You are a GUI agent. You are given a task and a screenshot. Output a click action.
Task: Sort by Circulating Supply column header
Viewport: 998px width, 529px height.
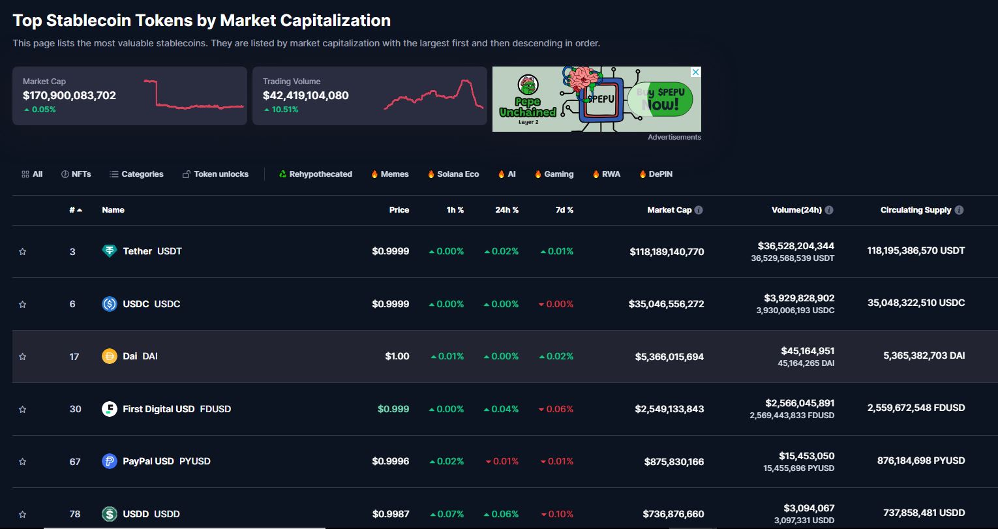pyautogui.click(x=916, y=210)
